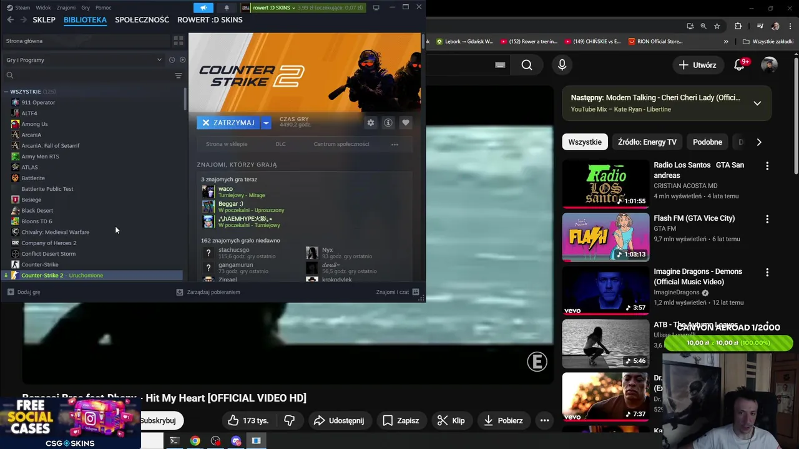799x449 pixels.
Task: Open the Widok menu
Action: pos(44,7)
